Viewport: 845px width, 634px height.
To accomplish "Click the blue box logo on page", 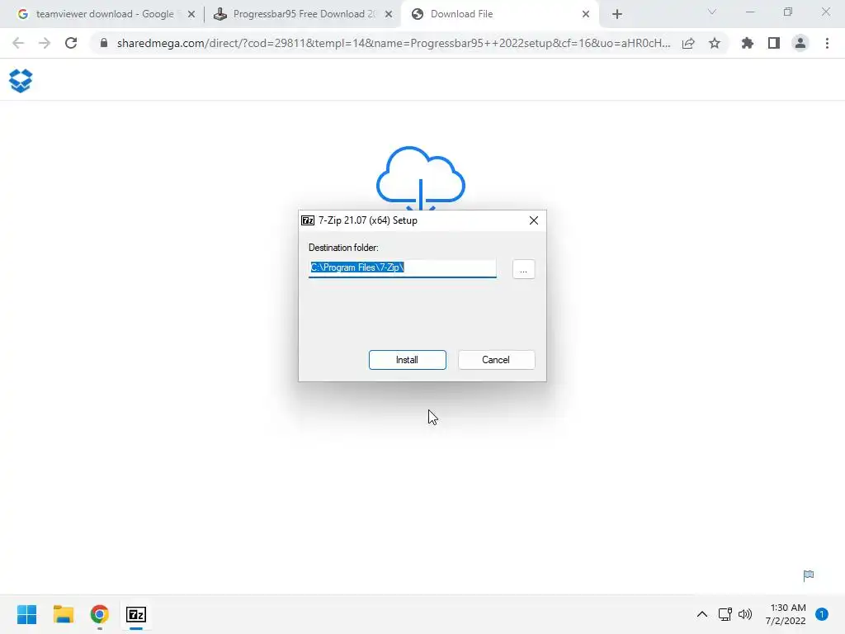I will pos(21,81).
